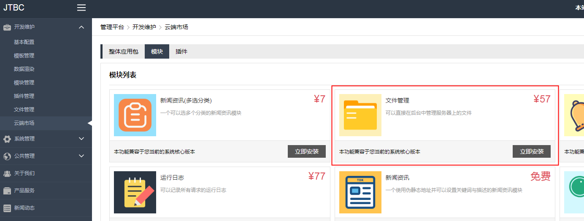Open 插件管理 in the sidebar
Viewport: 584px width, 221px height.
coord(24,96)
